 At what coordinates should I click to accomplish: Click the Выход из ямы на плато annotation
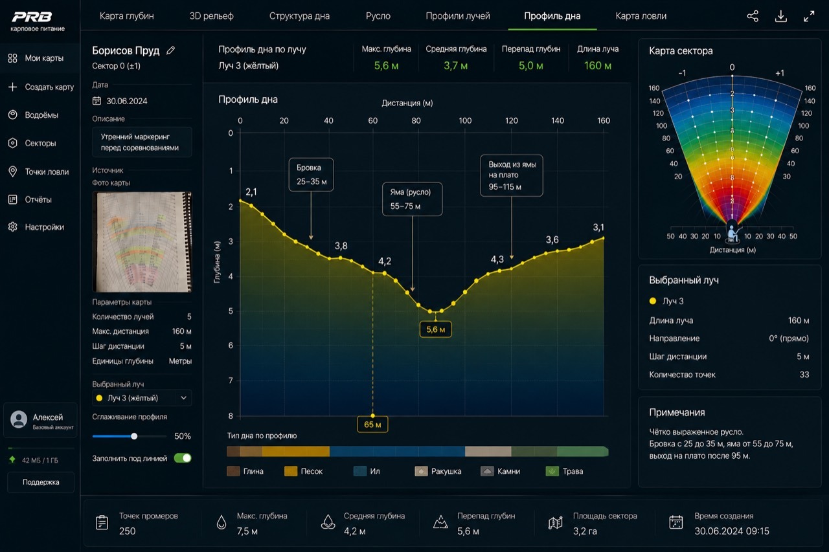pyautogui.click(x=512, y=175)
